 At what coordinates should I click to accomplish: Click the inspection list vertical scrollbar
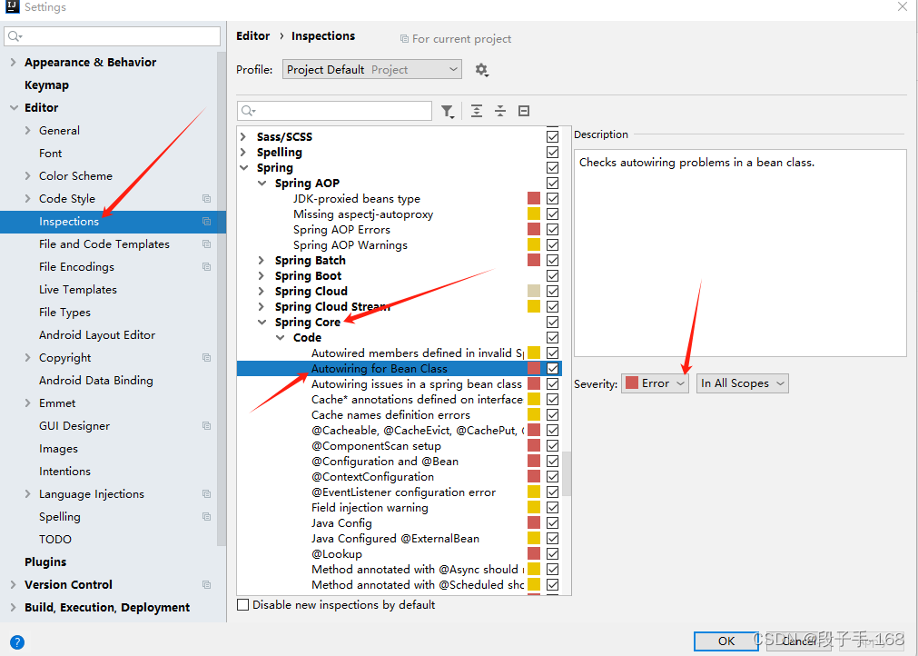[x=566, y=473]
